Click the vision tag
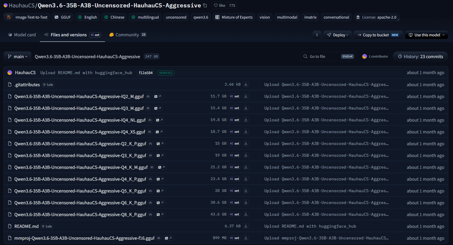Viewport: 453px width, 245px height. (x=265, y=17)
